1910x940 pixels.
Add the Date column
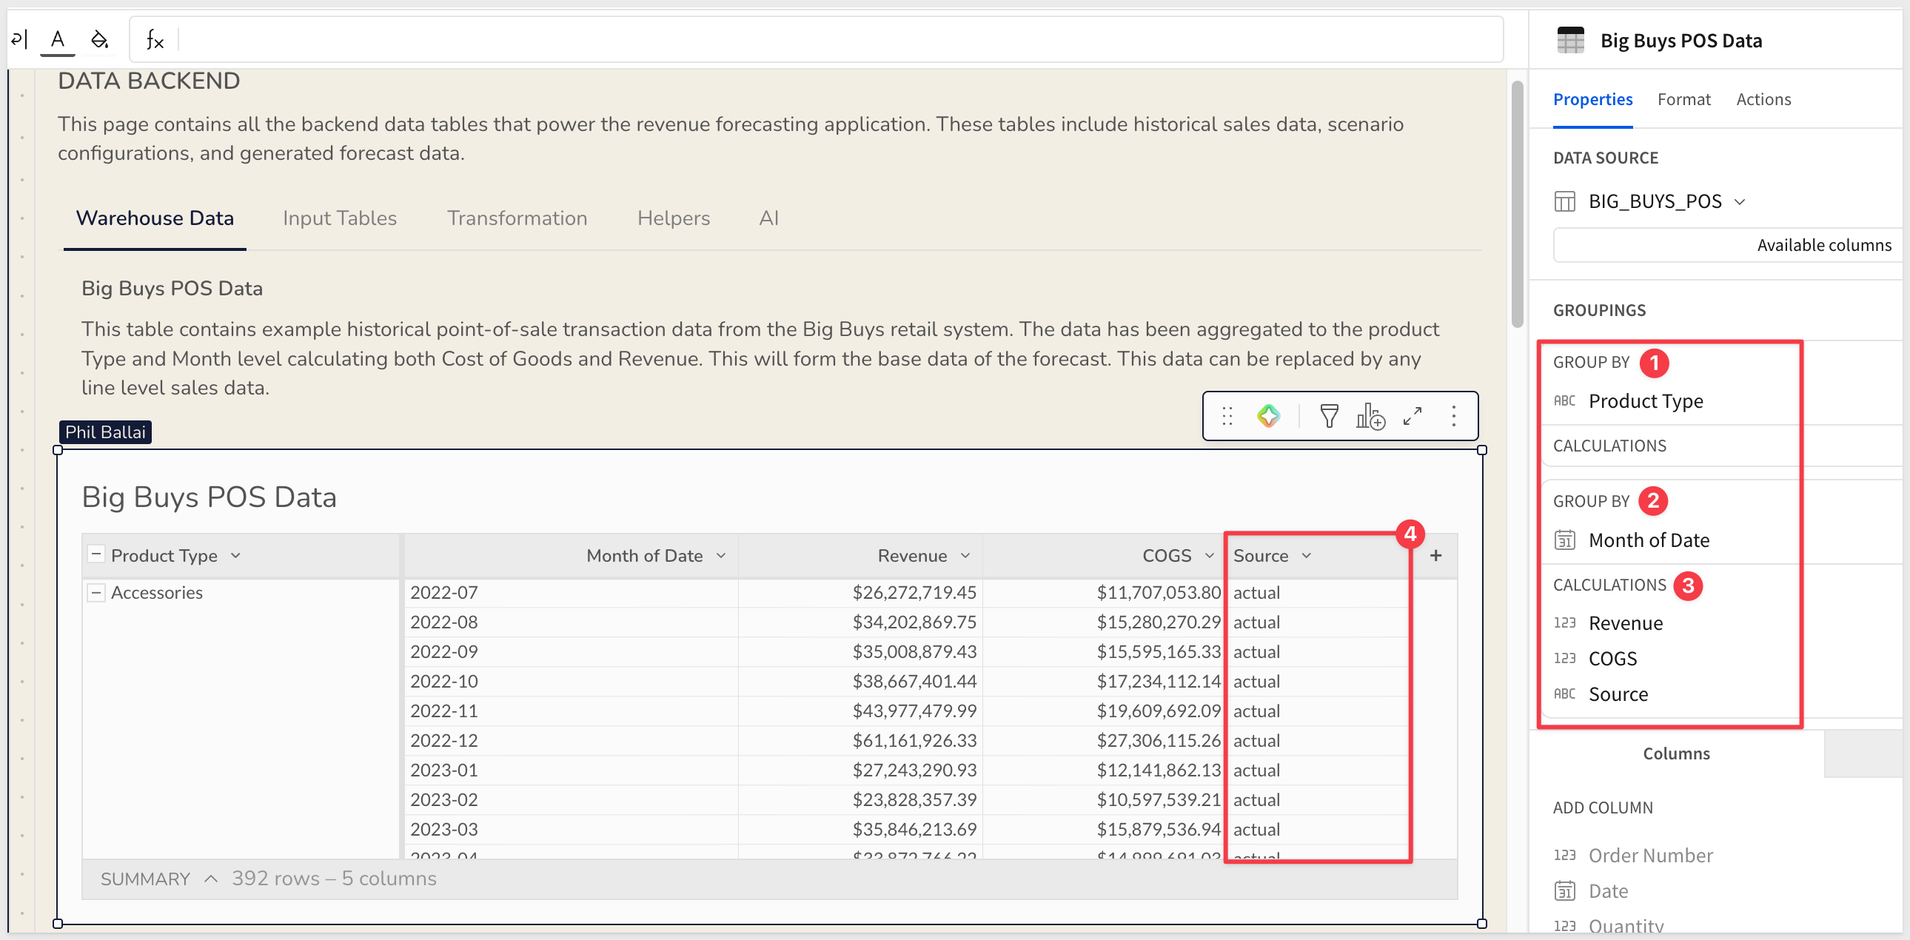point(1608,891)
